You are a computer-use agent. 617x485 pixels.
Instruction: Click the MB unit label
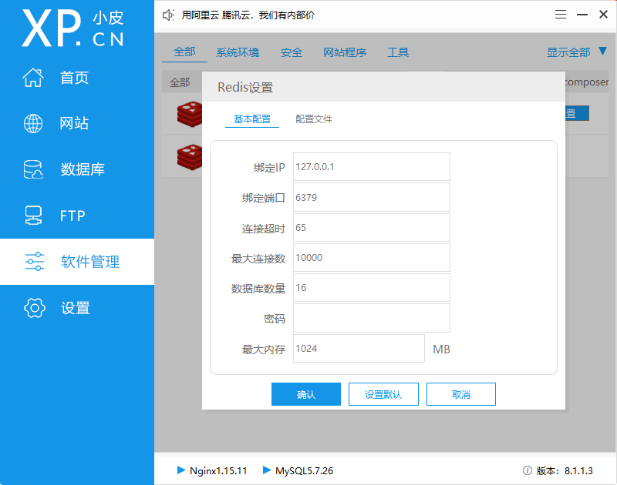[441, 349]
